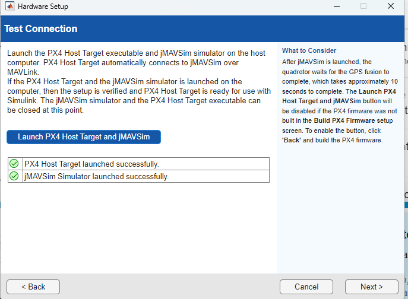The width and height of the screenshot is (408, 299).
Task: Click the 'What to Consider' heading
Action: [x=309, y=50]
